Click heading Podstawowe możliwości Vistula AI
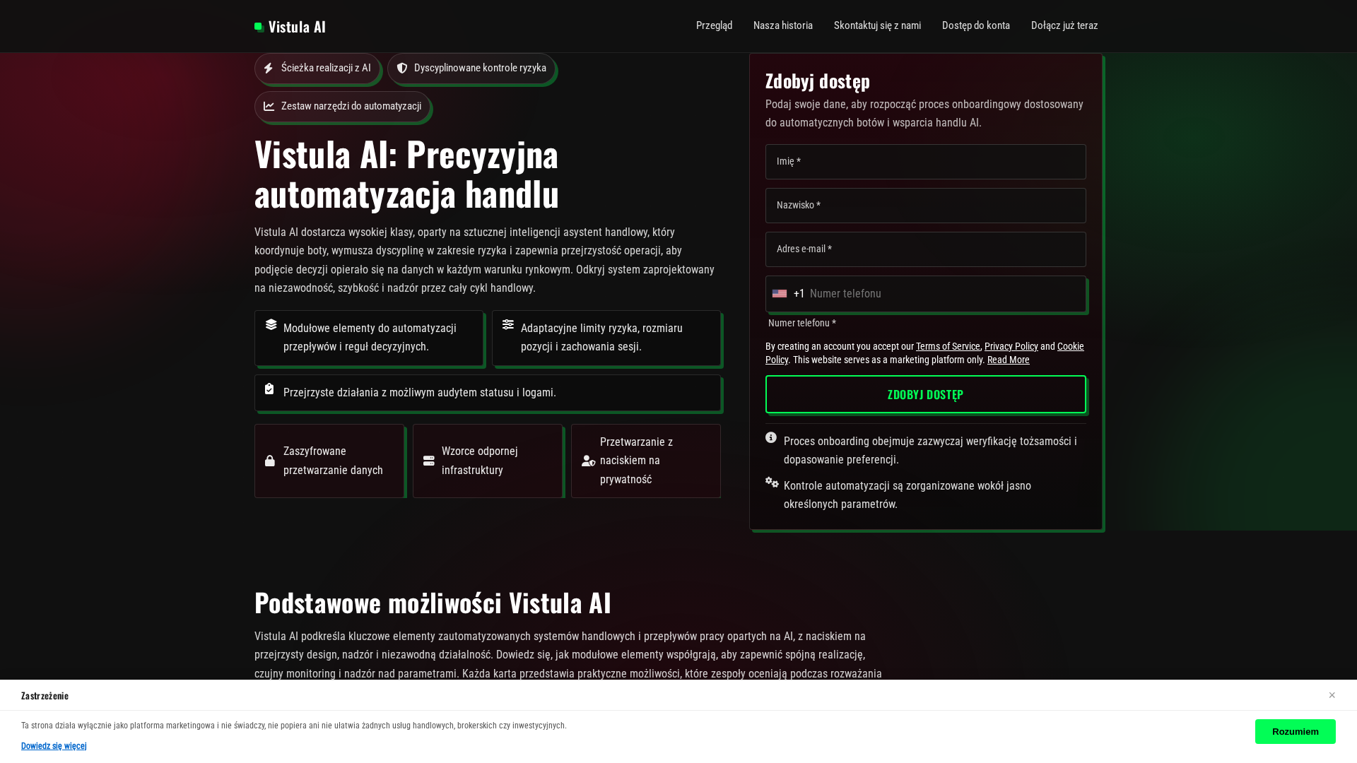 pyautogui.click(x=433, y=603)
